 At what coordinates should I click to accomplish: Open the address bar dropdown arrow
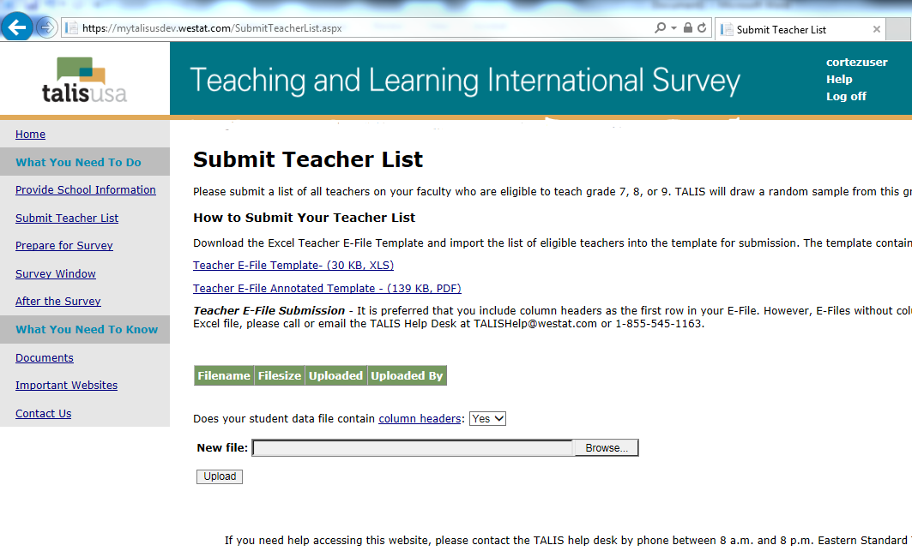click(673, 28)
